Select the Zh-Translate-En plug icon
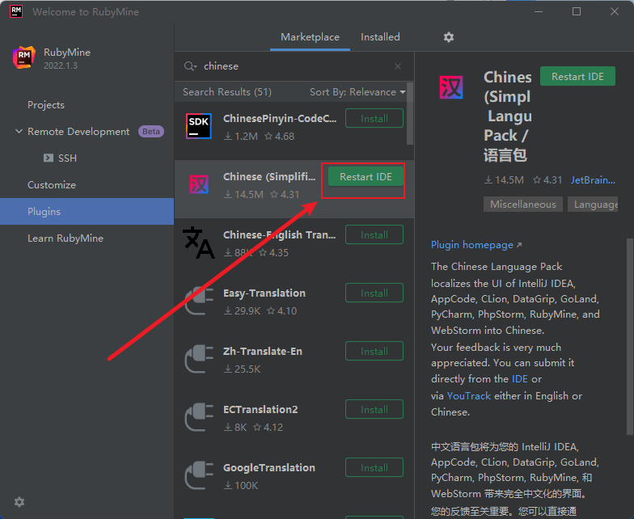This screenshot has width=634, height=519. tap(199, 359)
